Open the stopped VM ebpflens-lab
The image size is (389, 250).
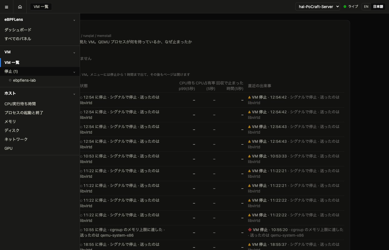[24, 80]
